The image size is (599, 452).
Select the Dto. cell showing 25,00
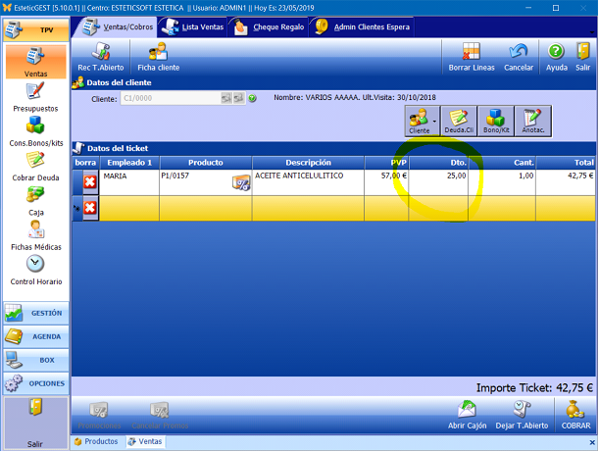438,176
